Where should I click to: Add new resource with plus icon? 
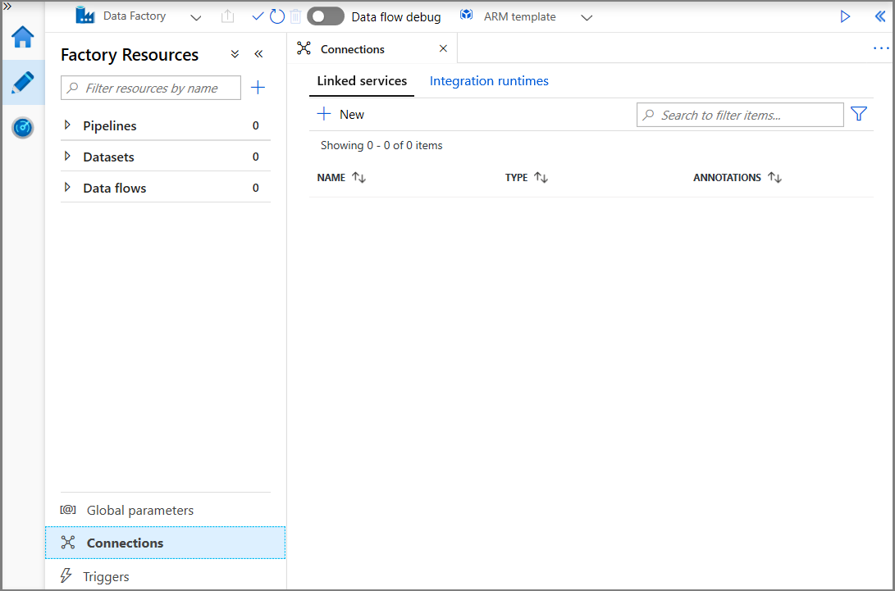coord(258,88)
